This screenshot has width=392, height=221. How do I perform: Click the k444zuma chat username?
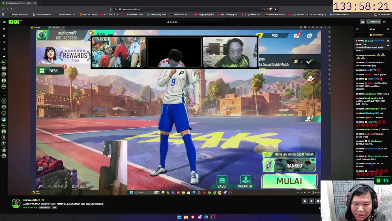pyautogui.click(x=376, y=141)
